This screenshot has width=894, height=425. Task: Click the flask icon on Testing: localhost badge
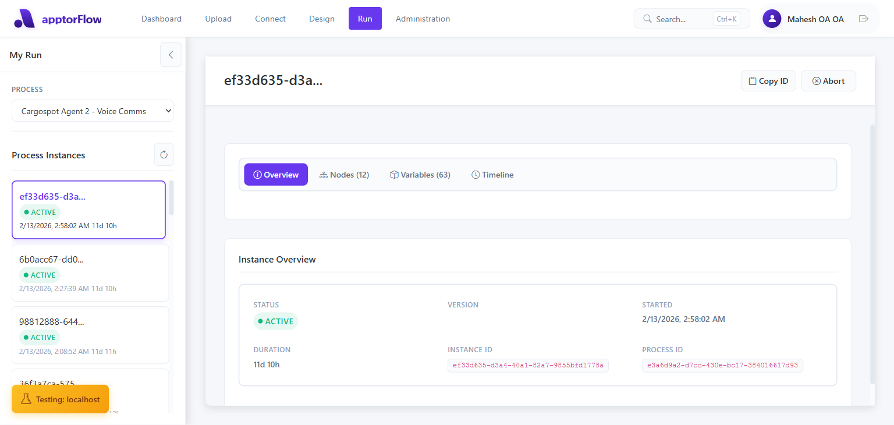pyautogui.click(x=26, y=399)
